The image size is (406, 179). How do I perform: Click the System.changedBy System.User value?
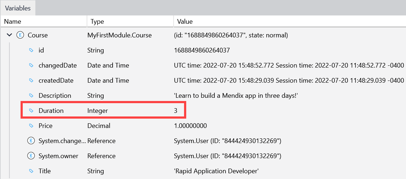point(228,141)
